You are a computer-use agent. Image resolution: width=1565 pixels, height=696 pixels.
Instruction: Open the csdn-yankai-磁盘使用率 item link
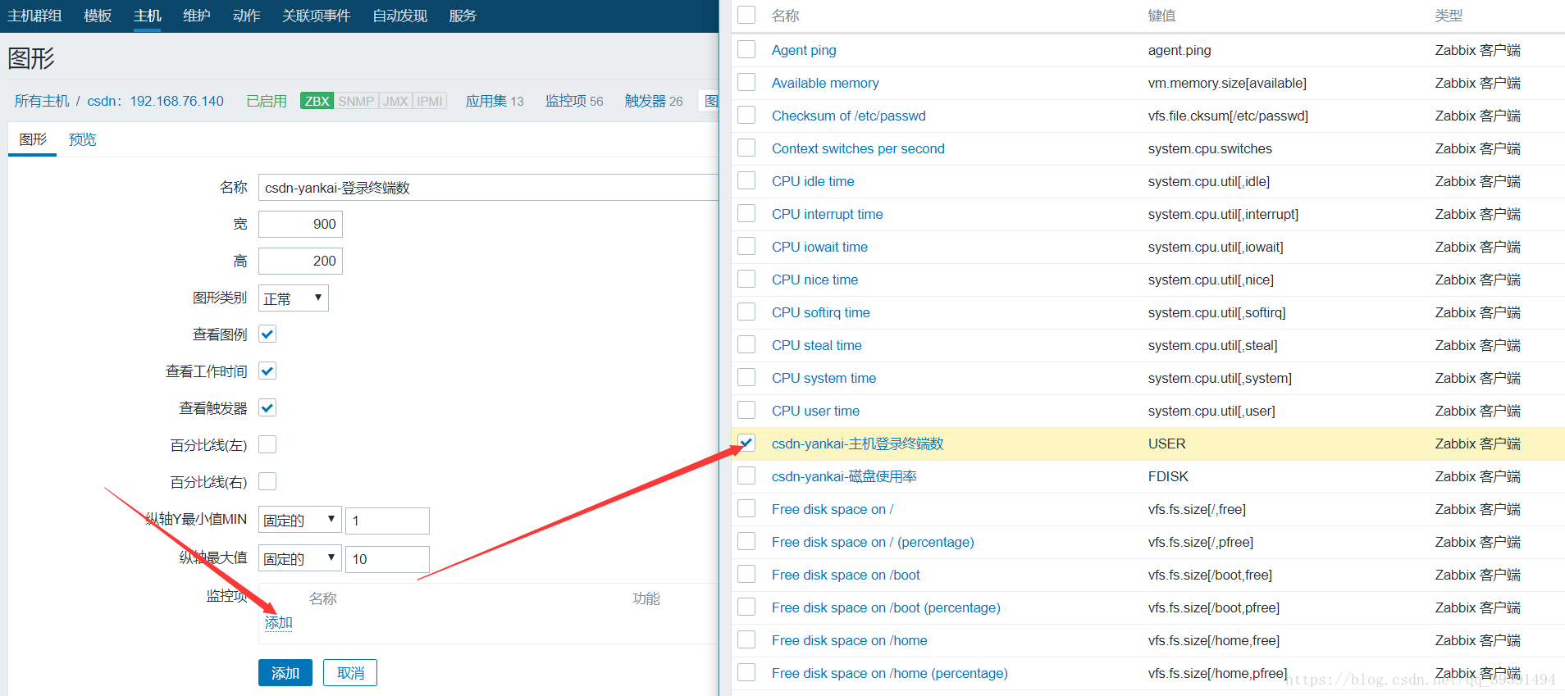(844, 476)
